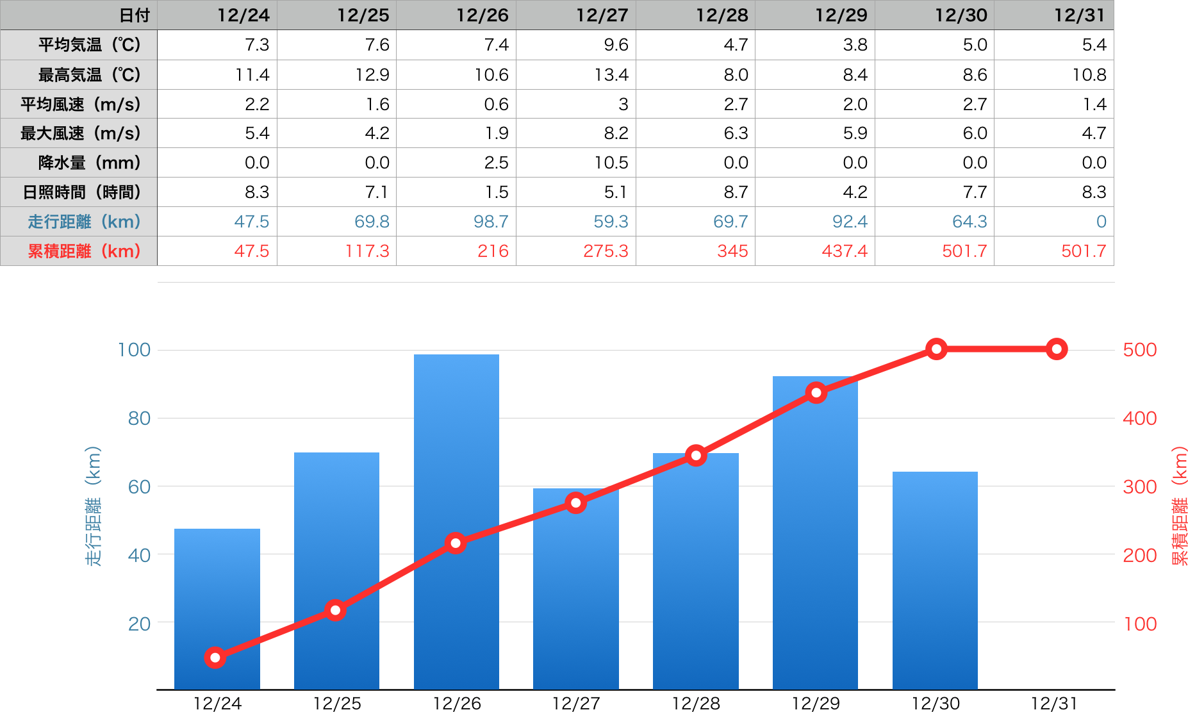Image resolution: width=1188 pixels, height=712 pixels.
Task: Click the 降水量 value 10.5 cell
Action: point(575,163)
